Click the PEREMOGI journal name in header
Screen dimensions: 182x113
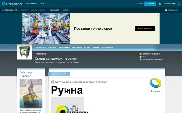9,10
